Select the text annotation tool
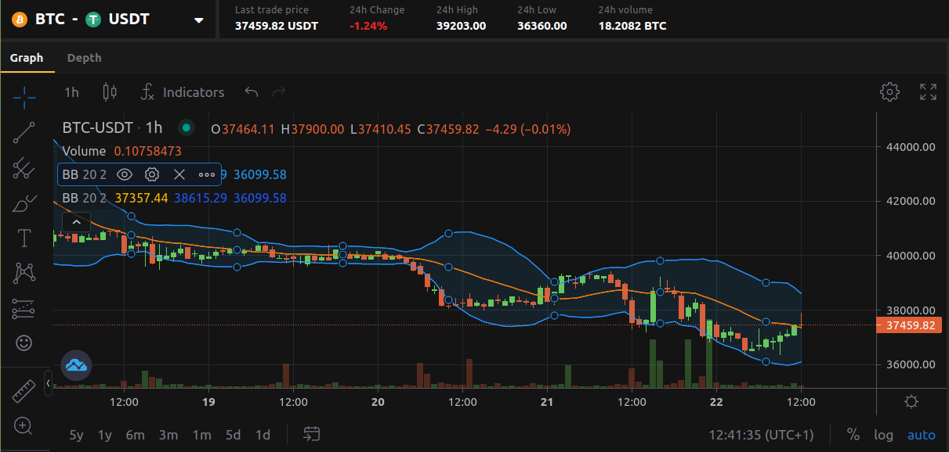Image resolution: width=949 pixels, height=452 pixels. click(x=24, y=238)
